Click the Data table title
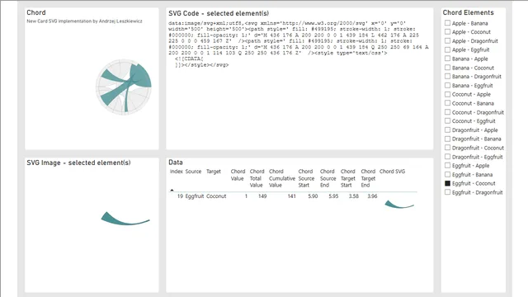This screenshot has width=528, height=297. pos(176,163)
